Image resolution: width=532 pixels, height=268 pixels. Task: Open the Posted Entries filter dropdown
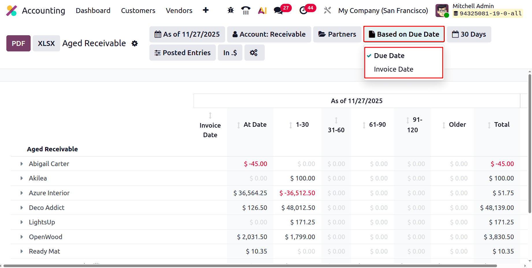click(x=182, y=53)
